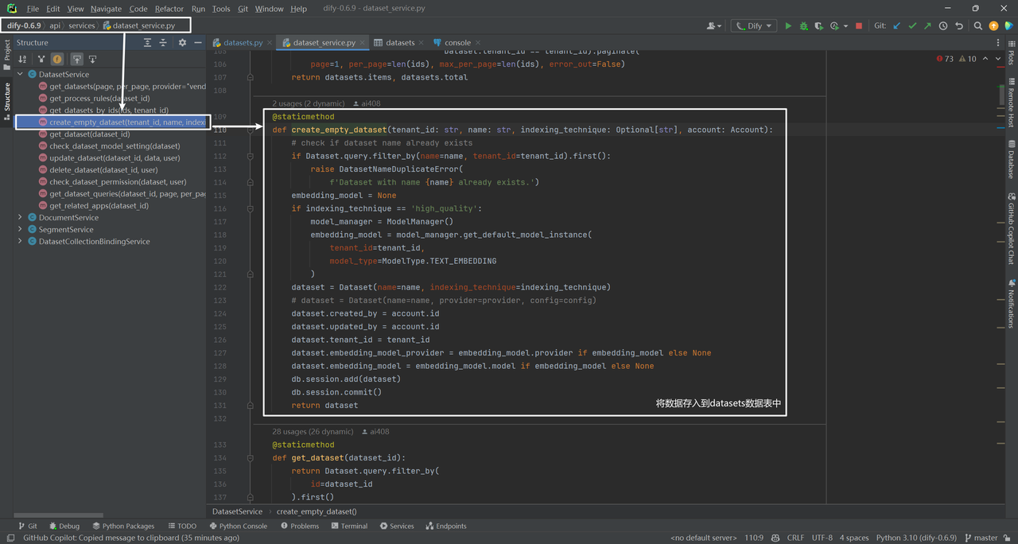Open Structure panel settings gear
The width and height of the screenshot is (1018, 544).
(182, 42)
